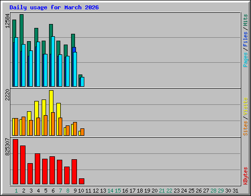Click day 30 on the date axis
Image resolution: width=251 pixels, height=196 pixels.
228,191
